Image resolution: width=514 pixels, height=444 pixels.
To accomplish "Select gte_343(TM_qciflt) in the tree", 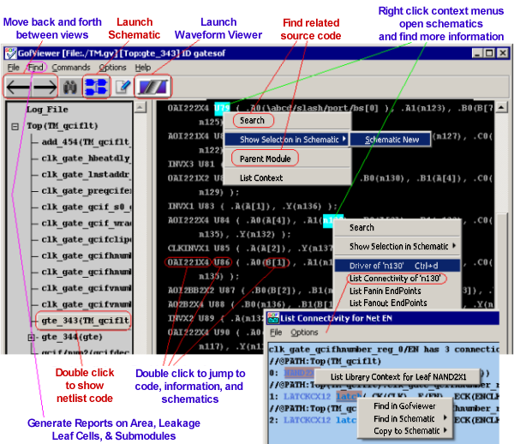I will [84, 321].
